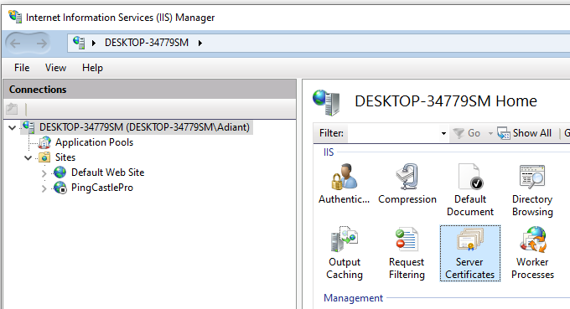Open the Worker Processes feature
This screenshot has width=570, height=309.
coord(532,253)
